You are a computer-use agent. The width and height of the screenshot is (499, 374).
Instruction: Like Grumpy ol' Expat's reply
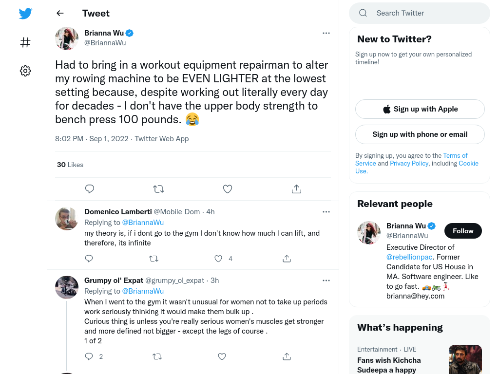pos(222,356)
